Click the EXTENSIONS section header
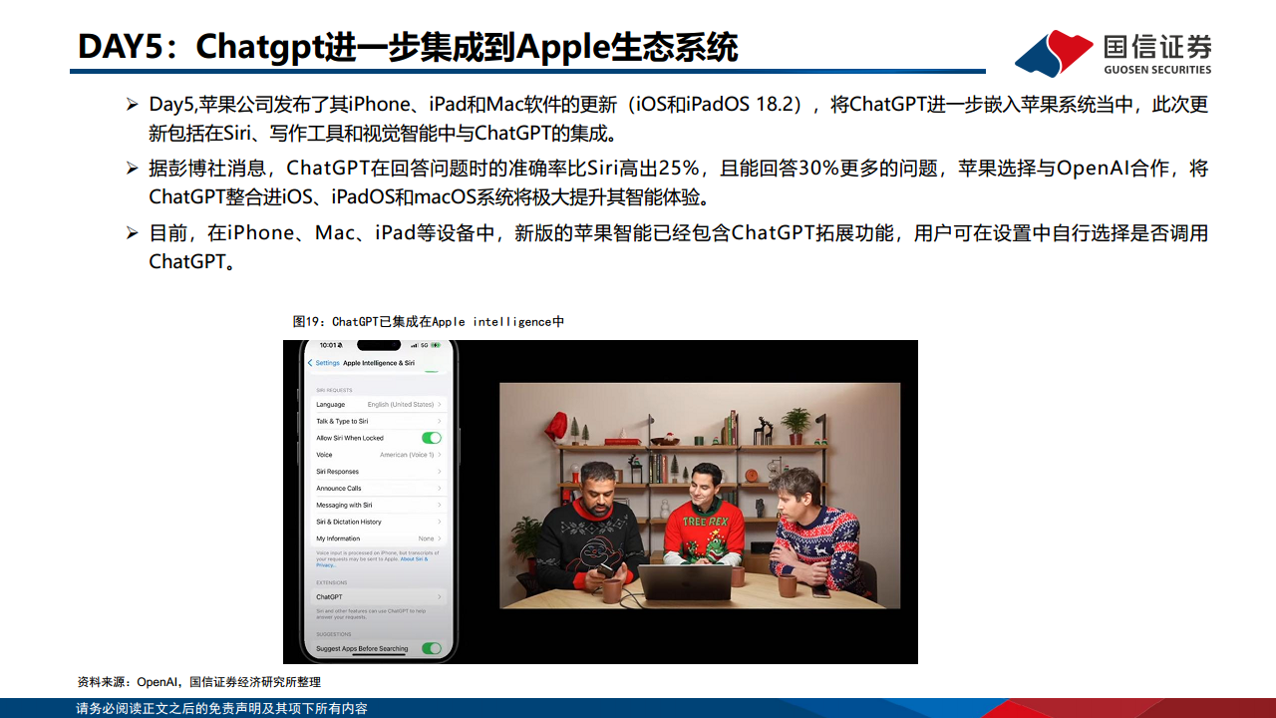This screenshot has width=1276, height=718. pyautogui.click(x=332, y=582)
